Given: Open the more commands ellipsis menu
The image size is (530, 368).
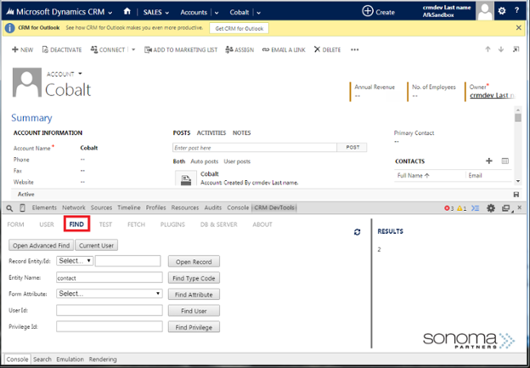Looking at the screenshot, I should click(354, 49).
